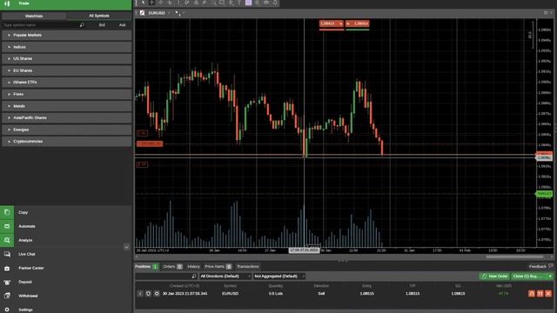This screenshot has width=557, height=313.
Task: Open the Analyze section icon
Action: point(7,240)
